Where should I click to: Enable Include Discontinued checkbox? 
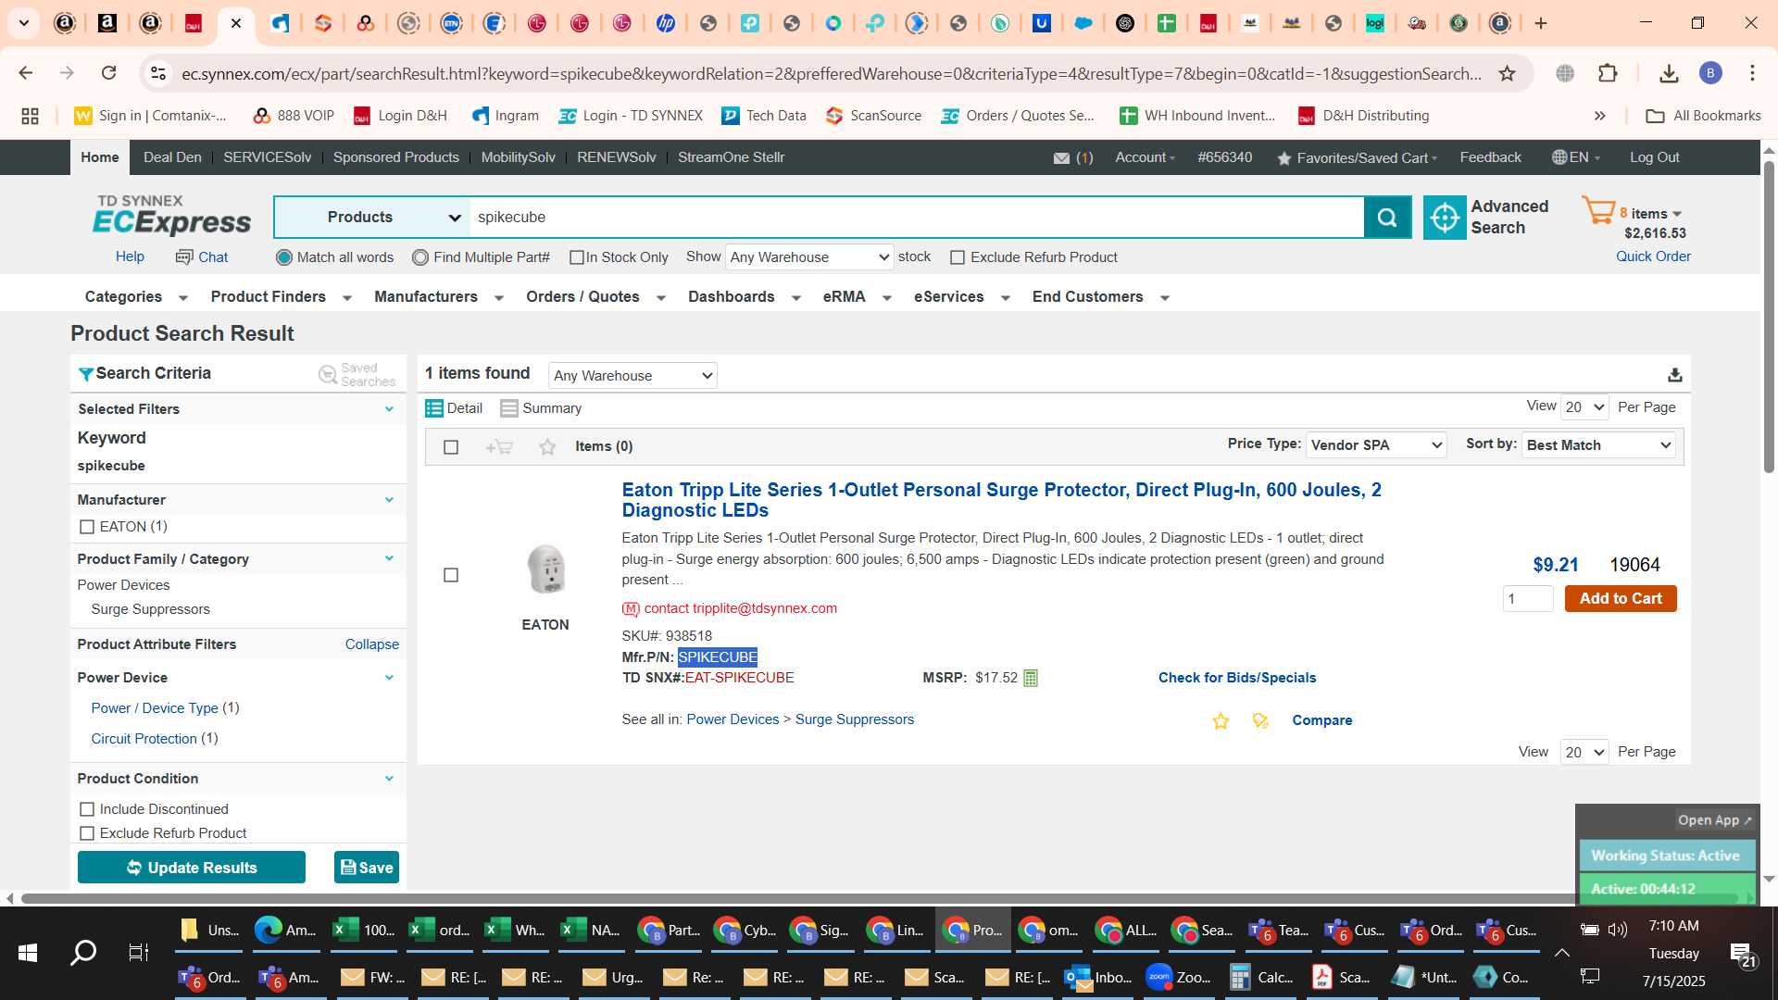pos(87,809)
